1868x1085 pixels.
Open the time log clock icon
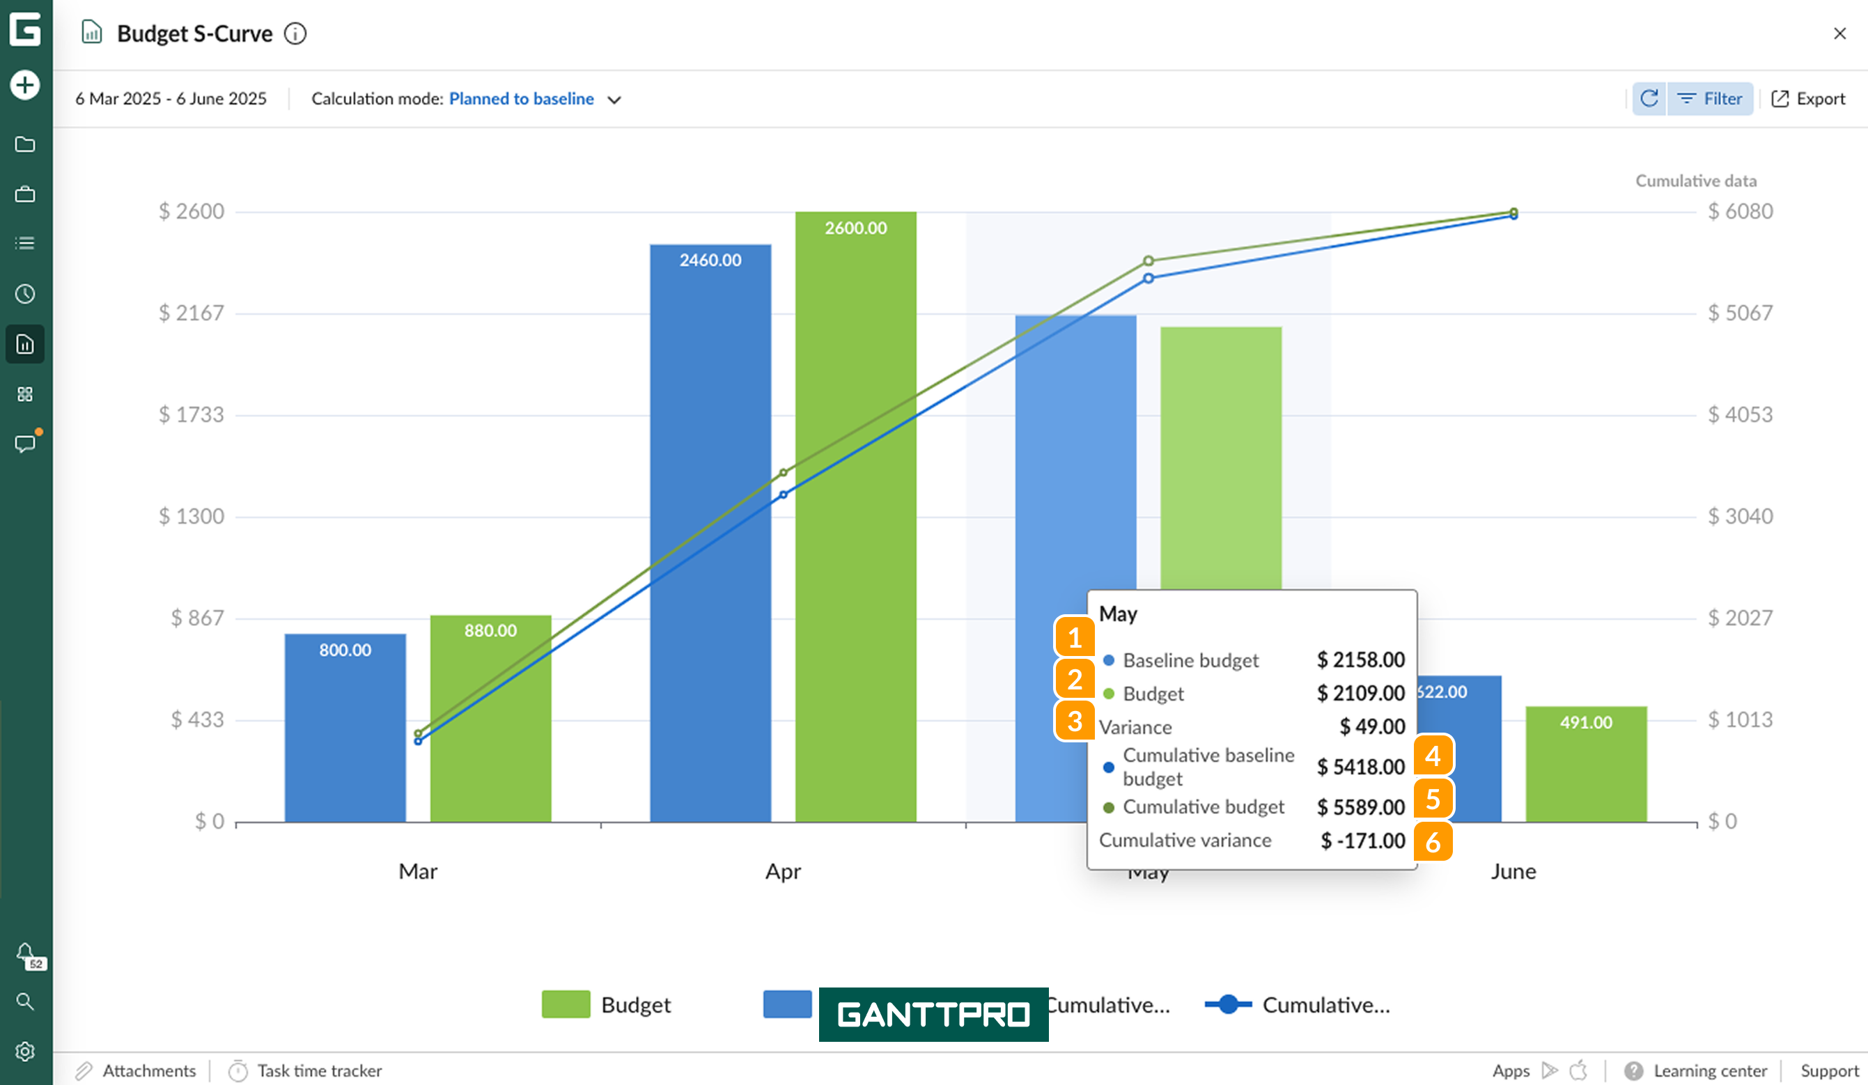click(x=25, y=293)
